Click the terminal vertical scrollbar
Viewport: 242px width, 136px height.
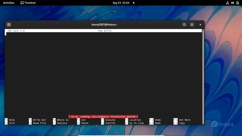point(203,77)
